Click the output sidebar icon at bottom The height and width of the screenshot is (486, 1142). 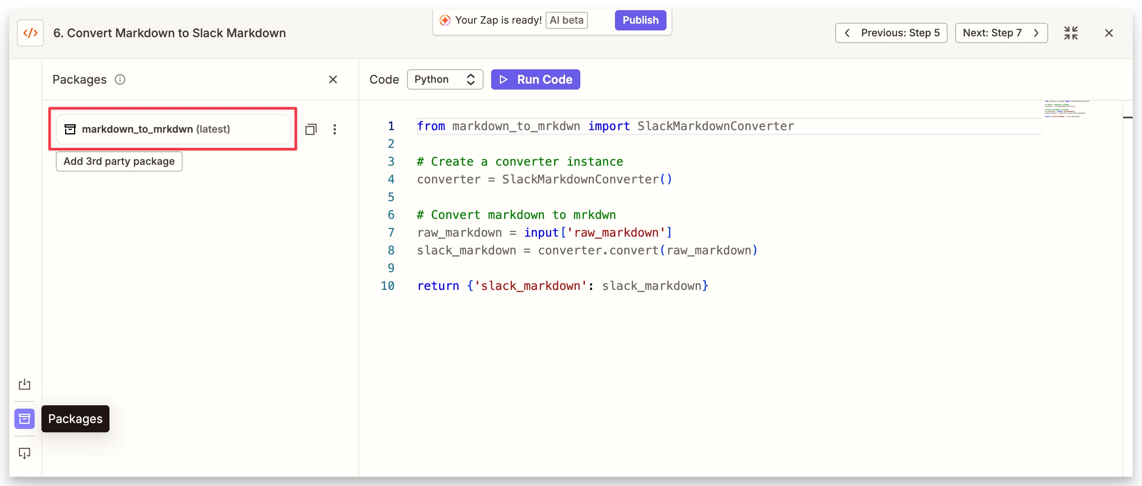tap(25, 453)
